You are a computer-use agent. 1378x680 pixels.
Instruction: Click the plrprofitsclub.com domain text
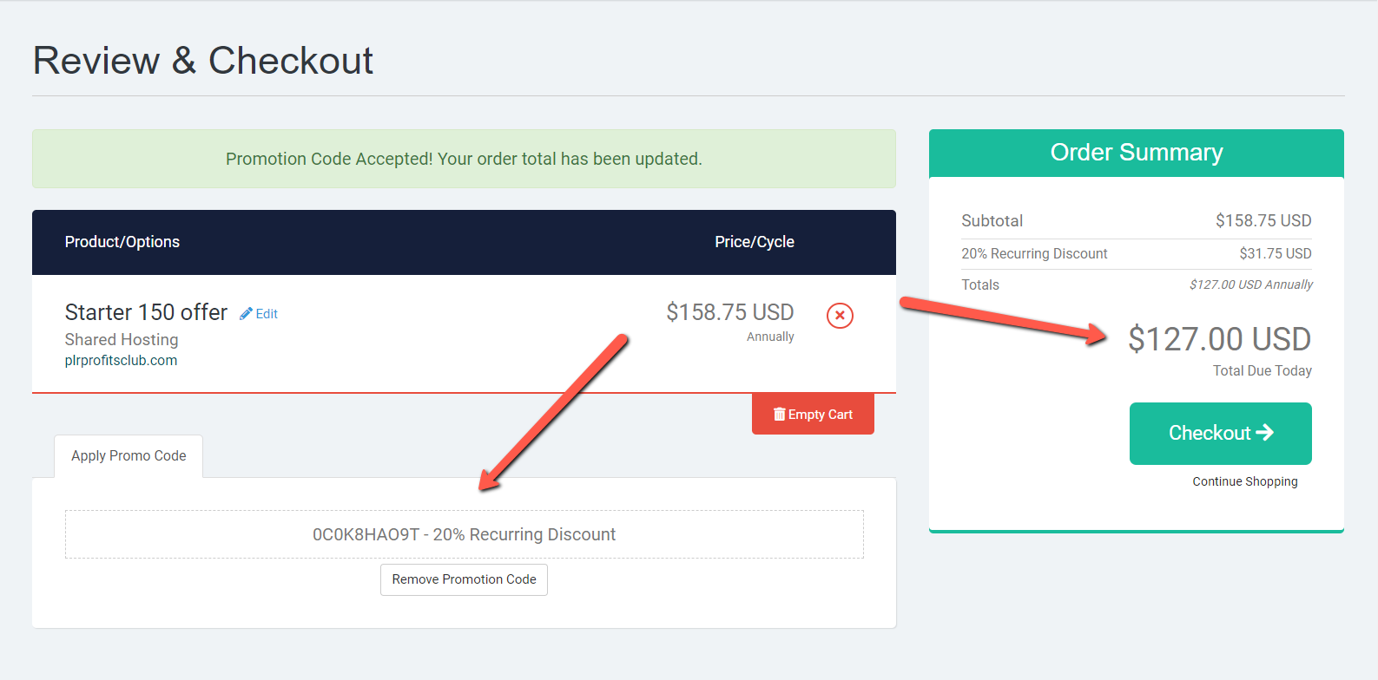point(121,361)
